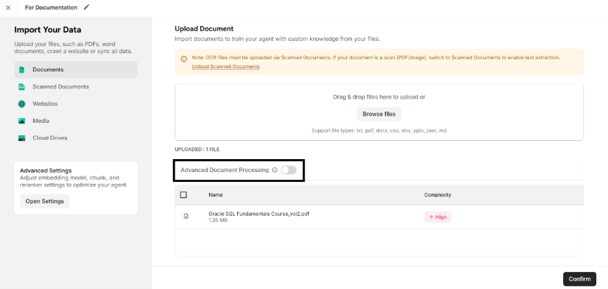
Task: Click the Scanned Documents icon
Action: click(21, 87)
